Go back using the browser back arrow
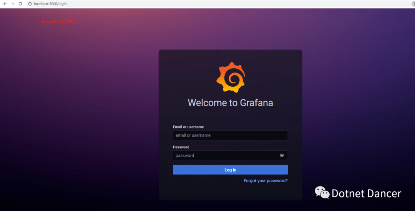 pos(5,4)
